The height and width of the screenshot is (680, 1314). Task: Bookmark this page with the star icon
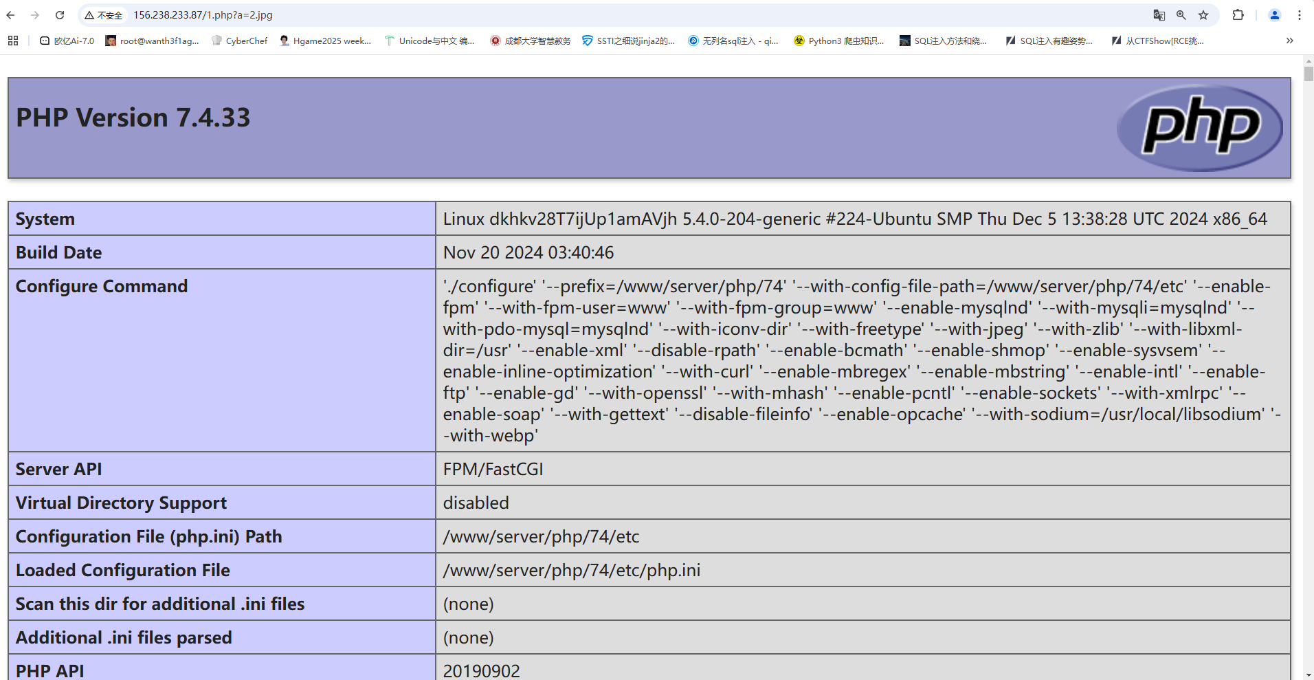coord(1203,15)
